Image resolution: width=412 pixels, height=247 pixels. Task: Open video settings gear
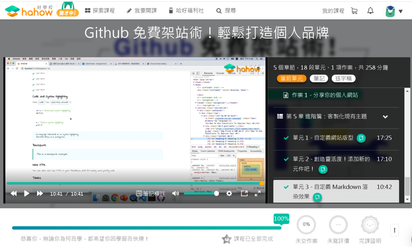(229, 193)
